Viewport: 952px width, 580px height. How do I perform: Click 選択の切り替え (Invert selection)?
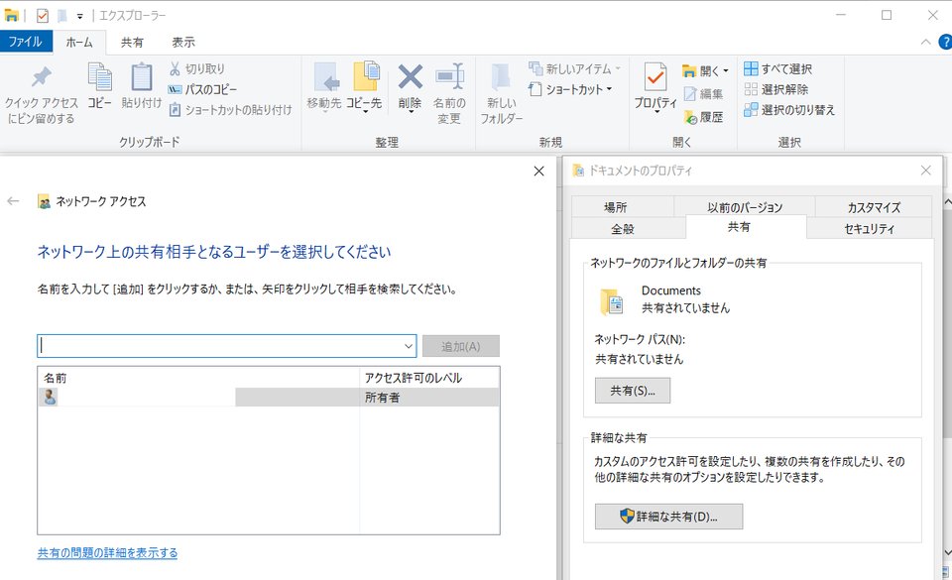coord(789,110)
